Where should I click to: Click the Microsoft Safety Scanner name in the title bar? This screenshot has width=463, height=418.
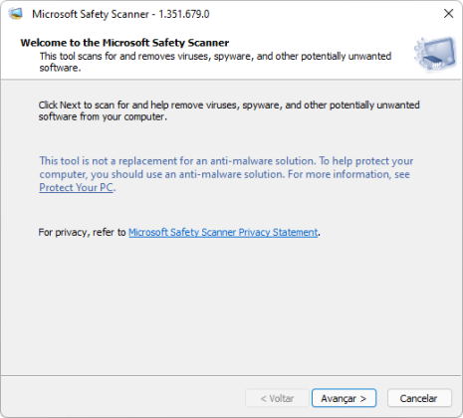click(91, 14)
